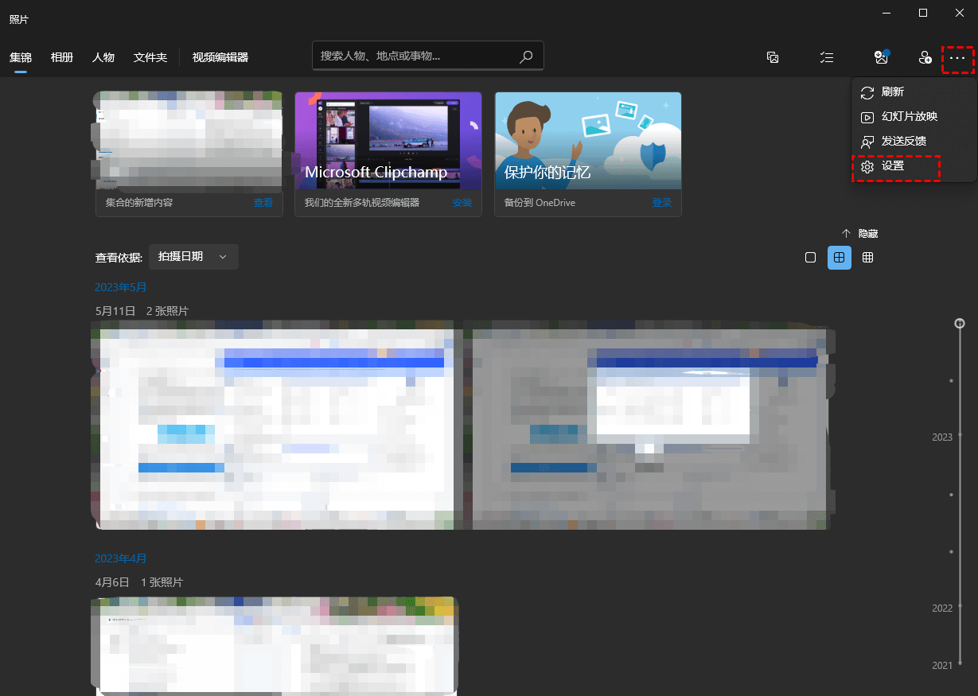Open the second May 11 photo

[x=649, y=425]
